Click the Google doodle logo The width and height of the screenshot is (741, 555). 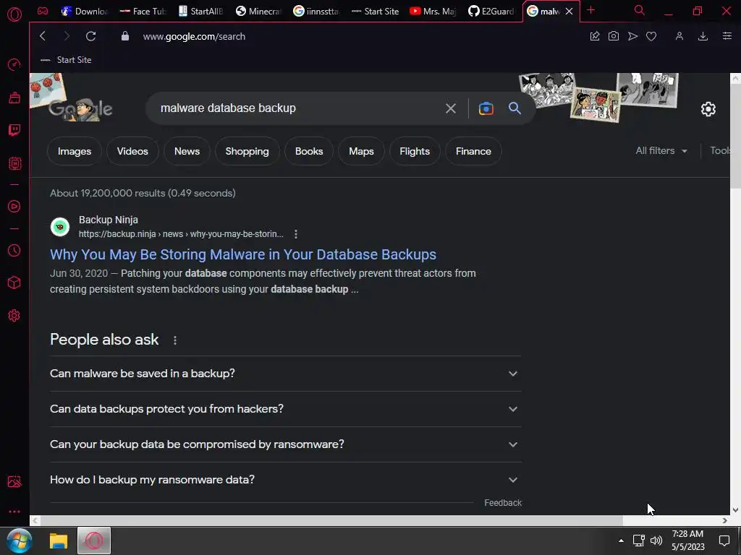80,108
